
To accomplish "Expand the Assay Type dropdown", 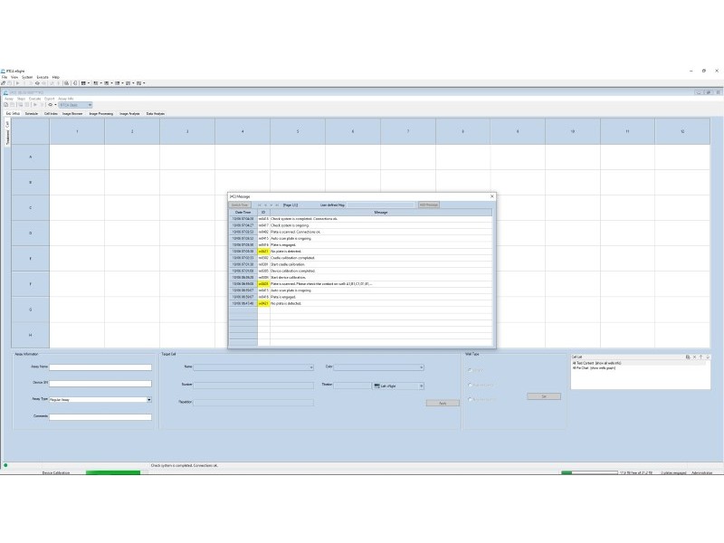I will [148, 399].
